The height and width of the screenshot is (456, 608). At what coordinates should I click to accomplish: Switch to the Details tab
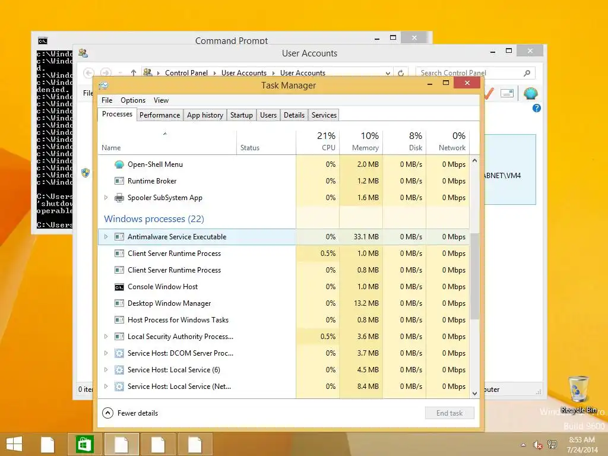click(x=294, y=115)
